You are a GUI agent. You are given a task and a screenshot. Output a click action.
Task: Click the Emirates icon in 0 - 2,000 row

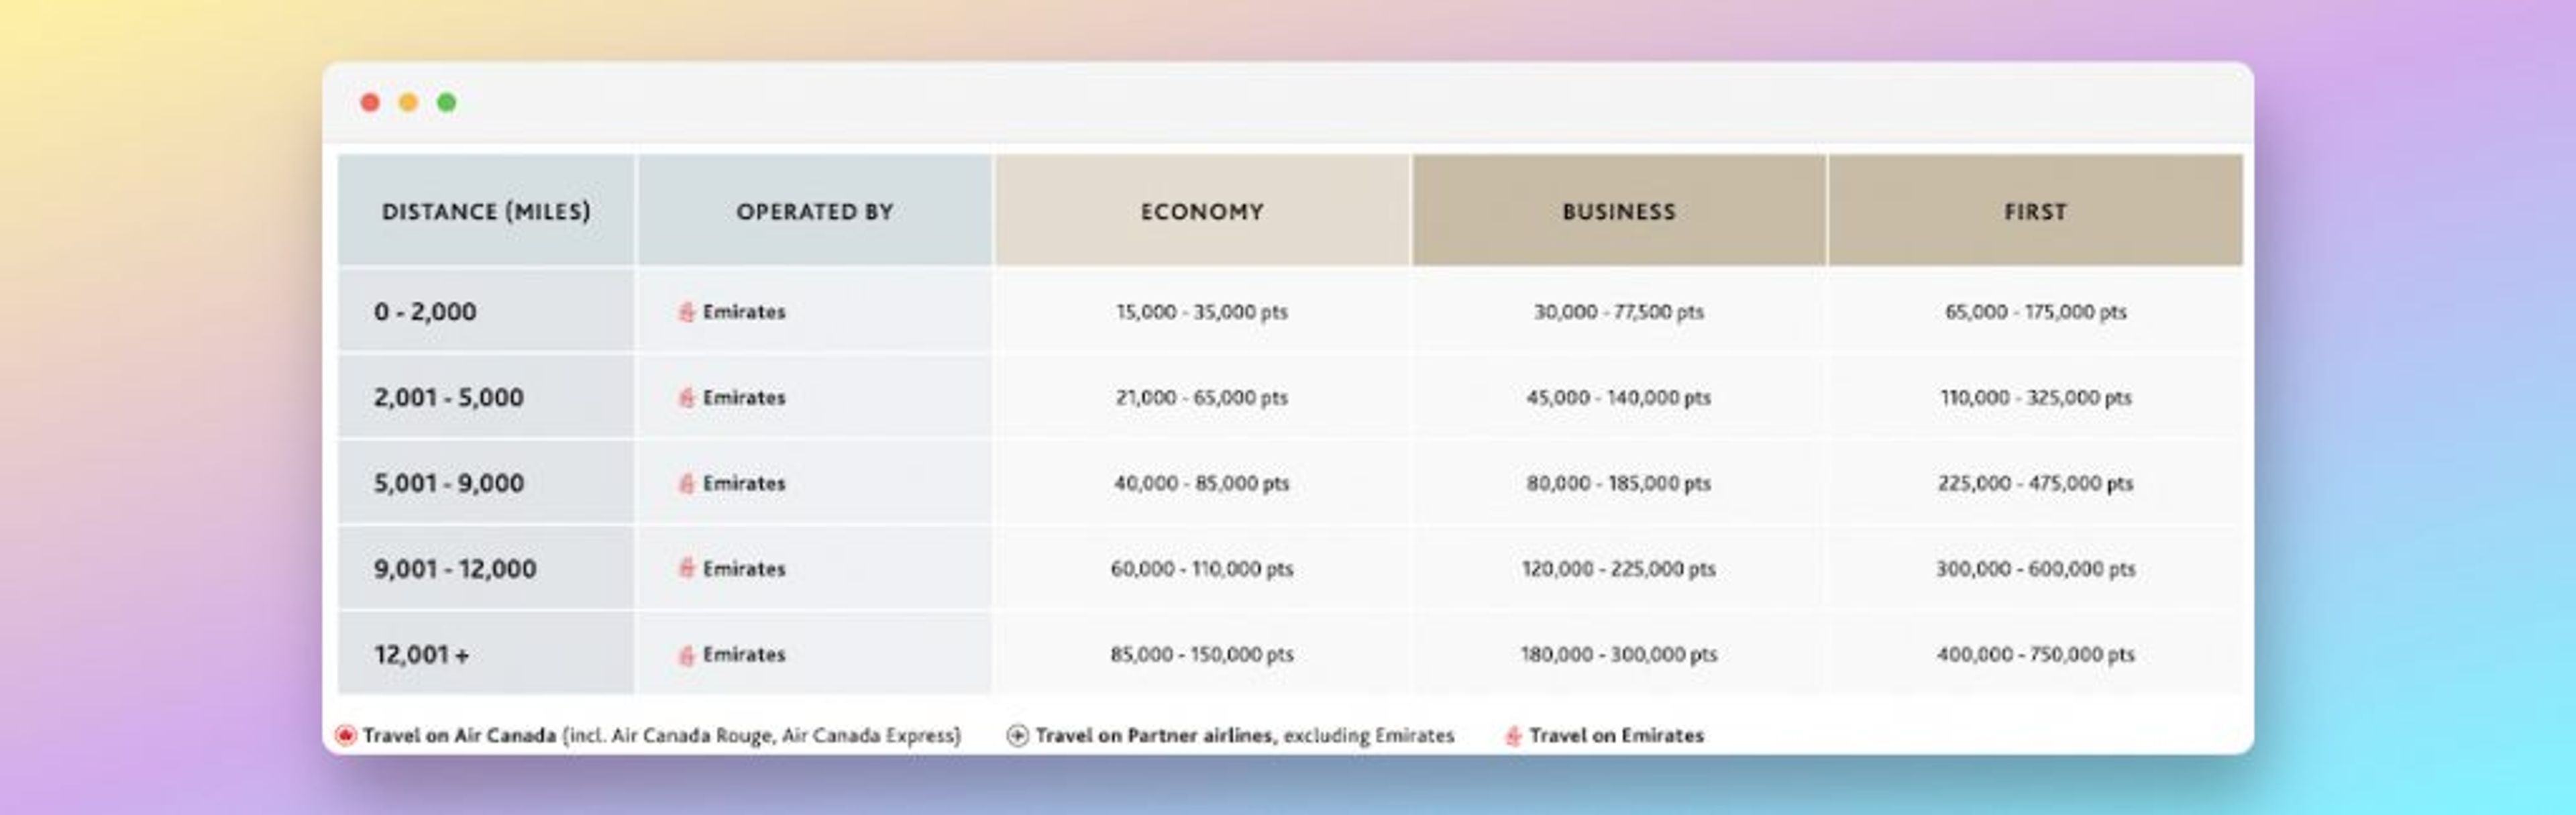click(x=687, y=312)
